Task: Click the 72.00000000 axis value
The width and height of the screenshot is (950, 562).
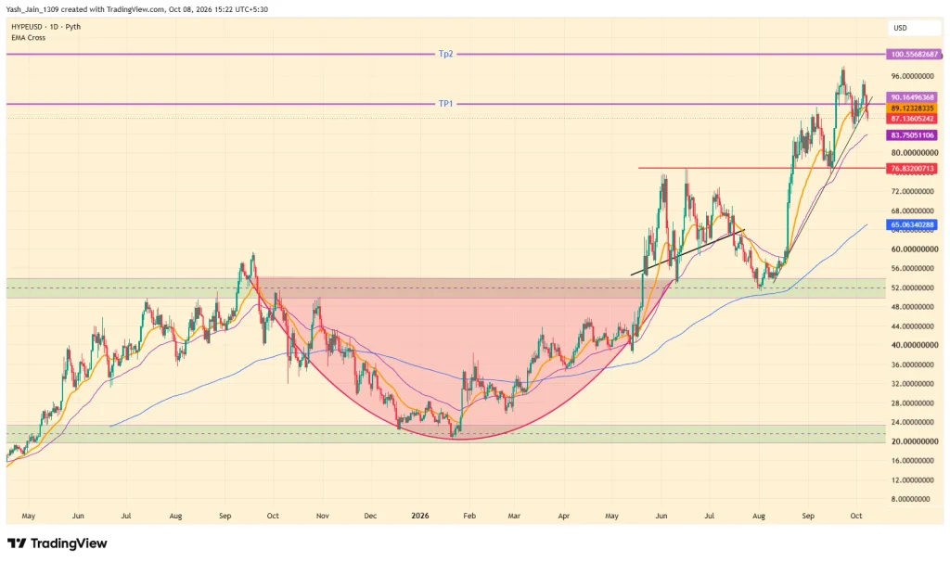Action: tap(914, 191)
